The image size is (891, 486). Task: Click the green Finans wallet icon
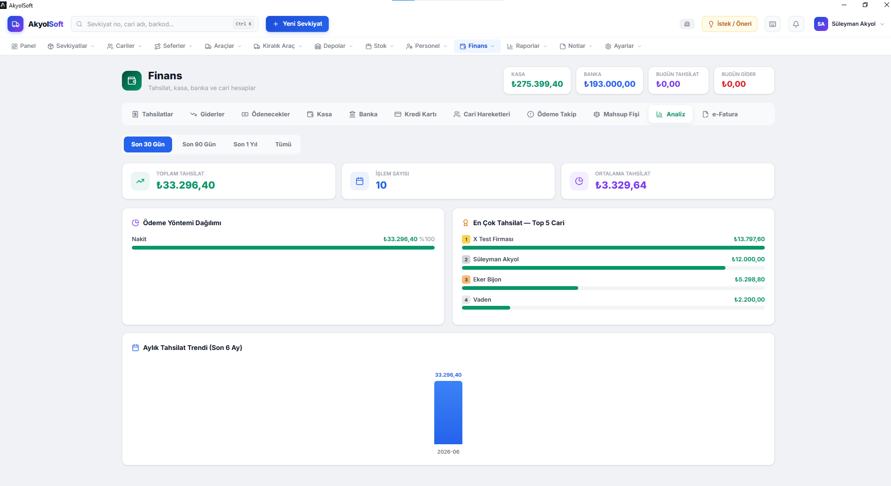[132, 81]
